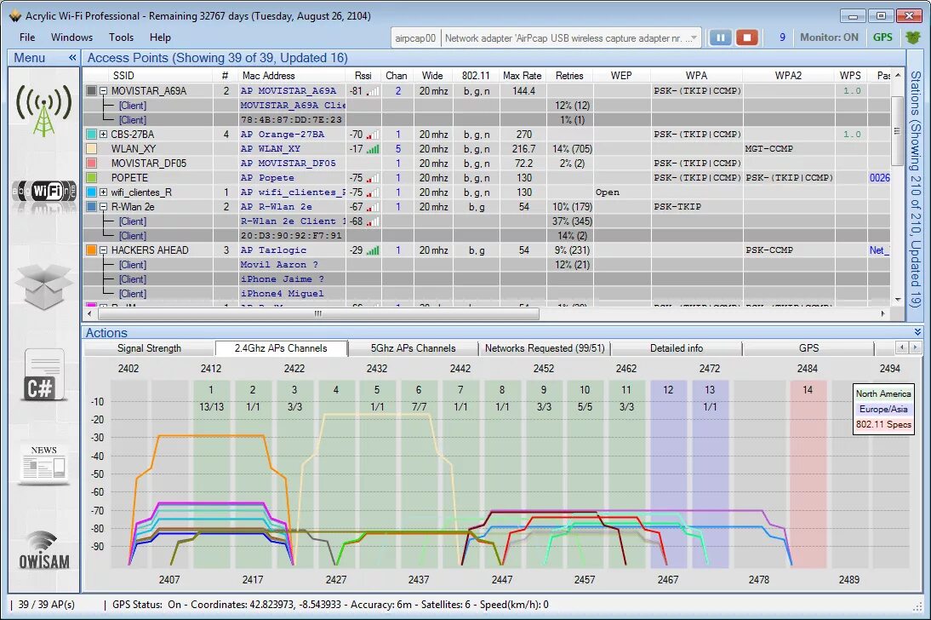Viewport: 931px width, 620px height.
Task: Switch to the Signal Strength tab
Action: 149,348
